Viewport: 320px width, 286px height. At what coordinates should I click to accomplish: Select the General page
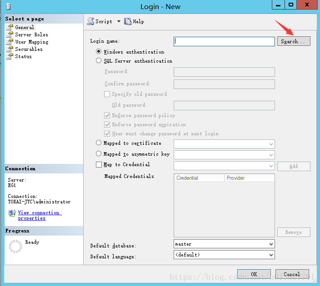[x=25, y=27]
